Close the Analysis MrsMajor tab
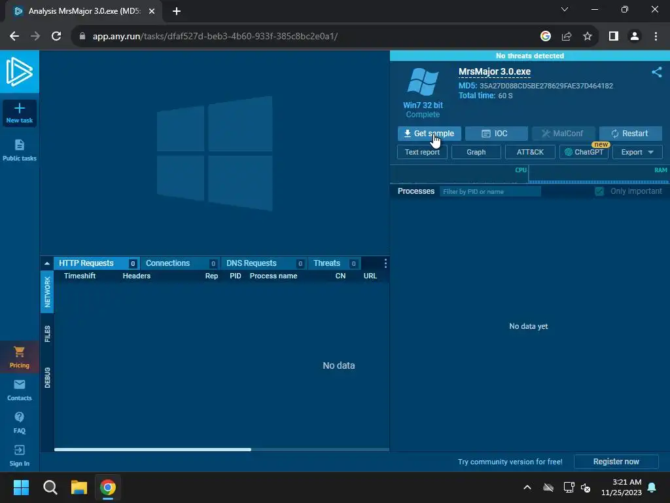 [x=152, y=12]
